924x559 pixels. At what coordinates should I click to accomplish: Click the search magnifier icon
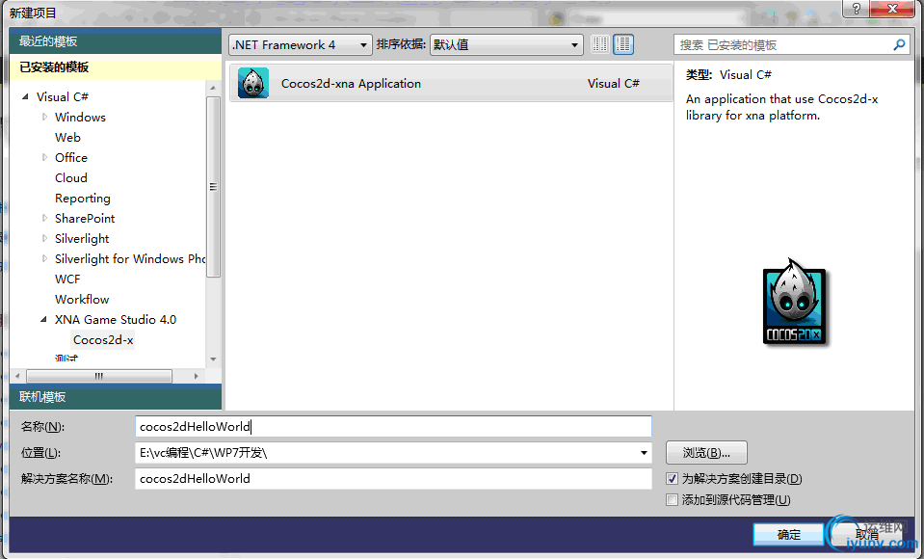[898, 43]
